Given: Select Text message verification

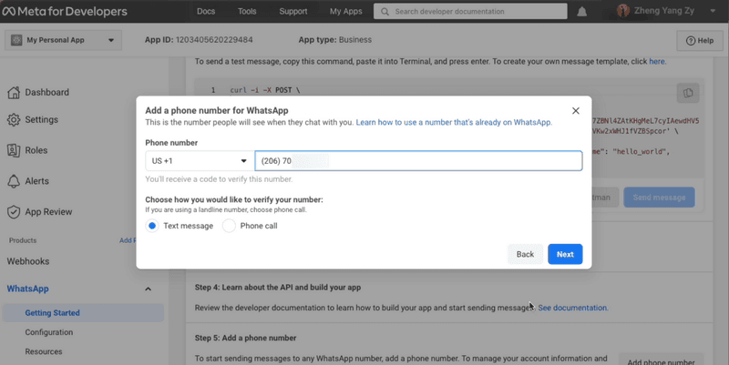Looking at the screenshot, I should pyautogui.click(x=152, y=226).
